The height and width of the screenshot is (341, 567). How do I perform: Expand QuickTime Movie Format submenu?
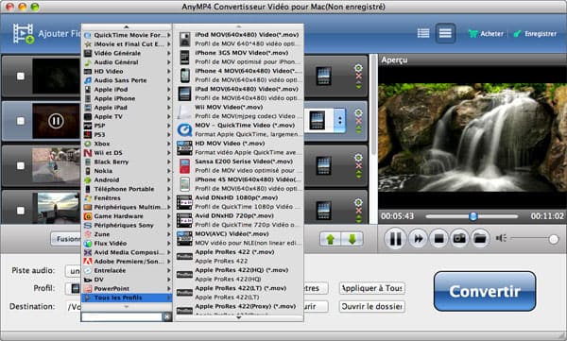click(x=128, y=35)
